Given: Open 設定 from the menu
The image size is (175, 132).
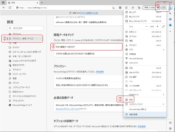Looking at the screenshot, I should [x=145, y=100].
